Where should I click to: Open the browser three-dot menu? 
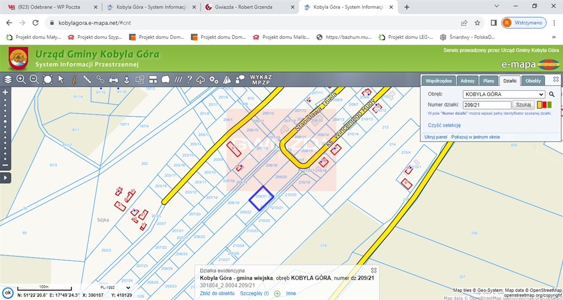point(554,23)
